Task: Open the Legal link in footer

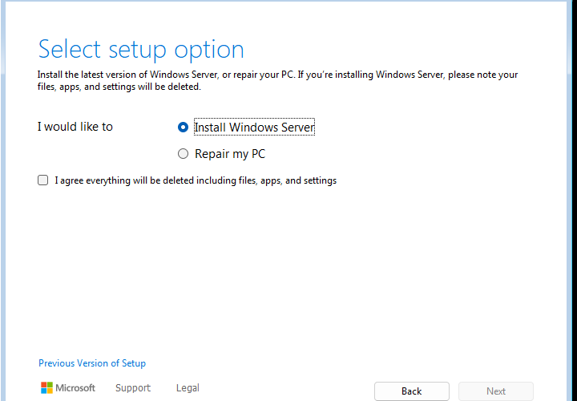Action: point(188,387)
